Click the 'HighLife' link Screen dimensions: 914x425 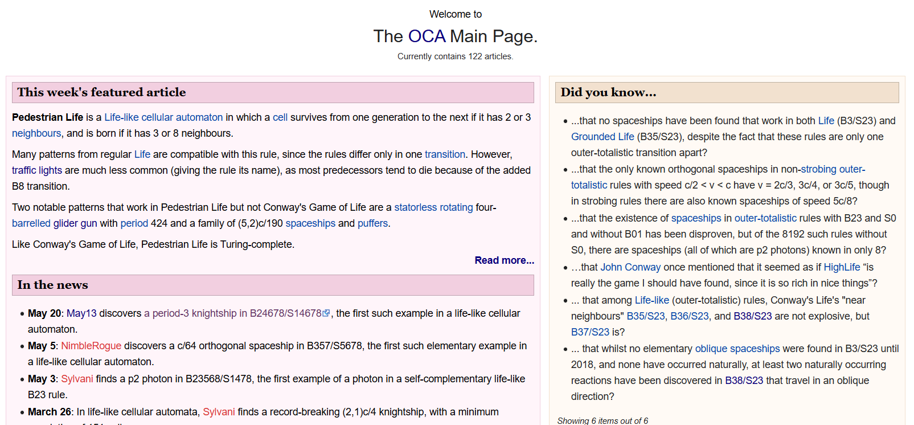click(x=842, y=267)
